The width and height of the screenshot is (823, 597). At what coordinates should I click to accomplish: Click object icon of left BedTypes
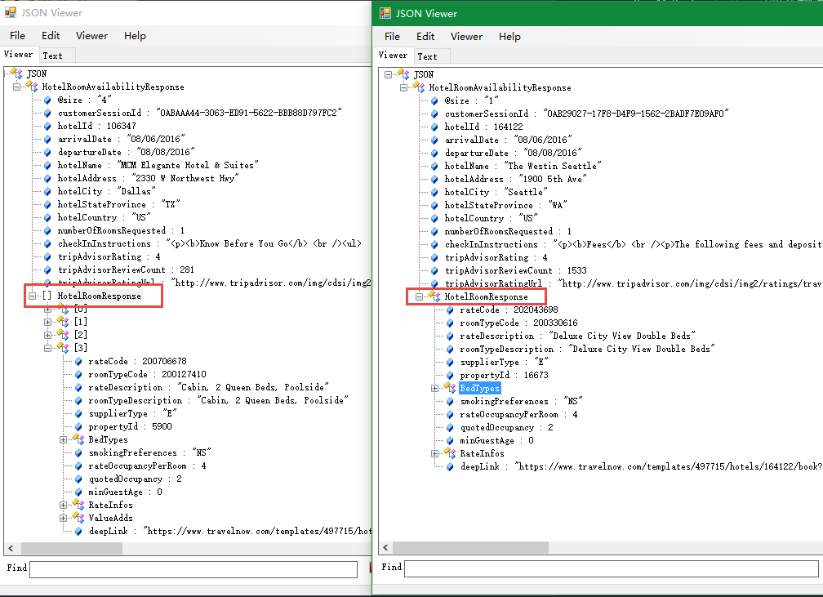[x=78, y=439]
